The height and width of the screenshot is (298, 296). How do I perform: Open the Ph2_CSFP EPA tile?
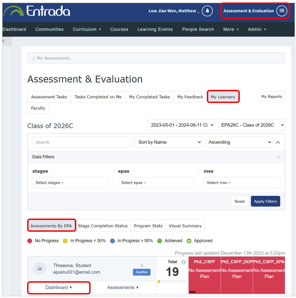(x=204, y=275)
